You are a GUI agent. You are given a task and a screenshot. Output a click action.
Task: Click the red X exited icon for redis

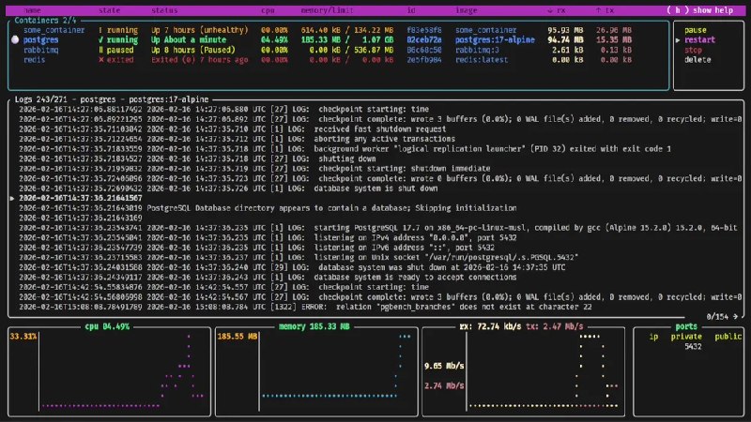[x=100, y=60]
